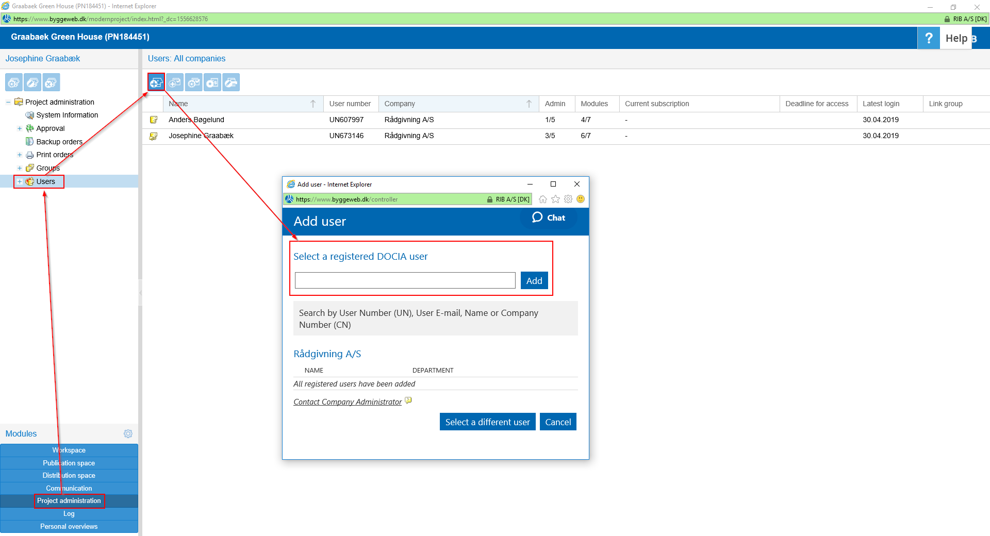Select System Information in the tree

point(67,115)
